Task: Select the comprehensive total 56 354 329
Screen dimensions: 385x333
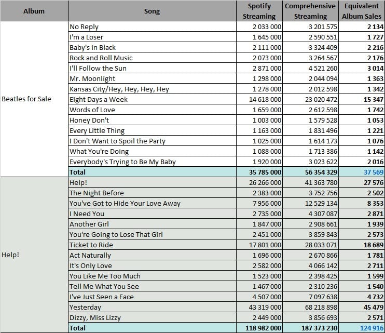Action: point(310,172)
